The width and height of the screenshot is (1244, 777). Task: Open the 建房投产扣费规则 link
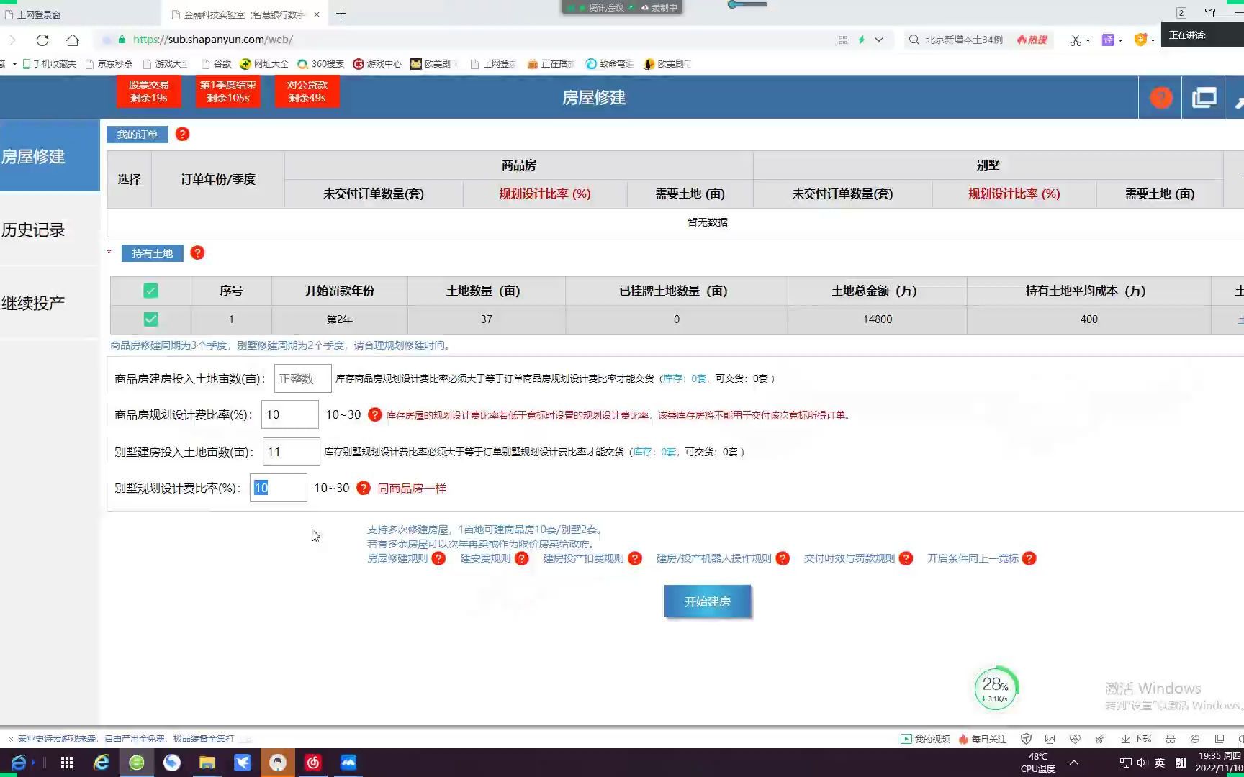pos(583,558)
